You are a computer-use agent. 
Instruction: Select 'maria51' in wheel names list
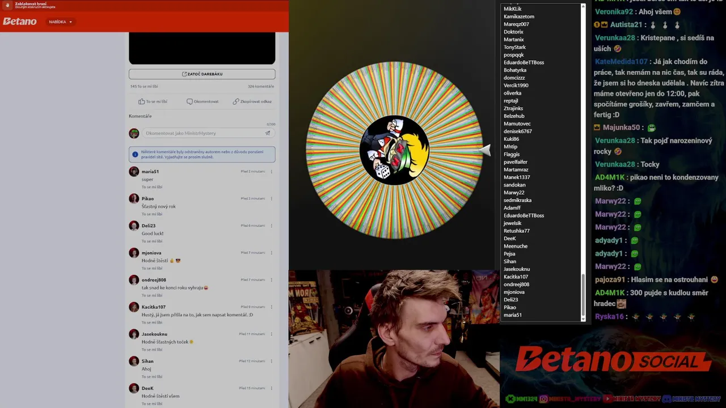513,315
